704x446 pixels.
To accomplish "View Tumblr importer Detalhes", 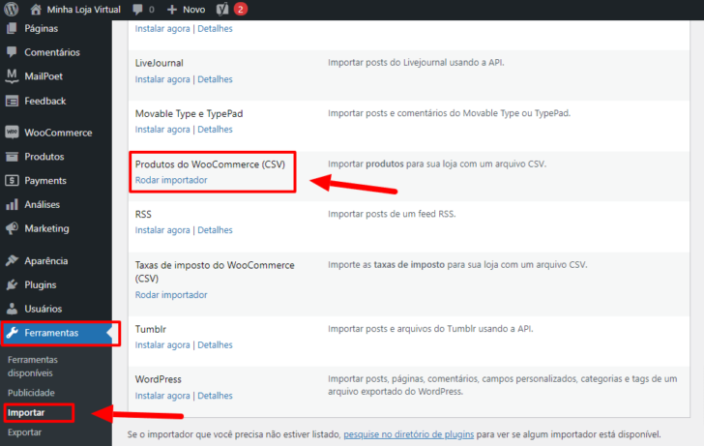I will (215, 345).
